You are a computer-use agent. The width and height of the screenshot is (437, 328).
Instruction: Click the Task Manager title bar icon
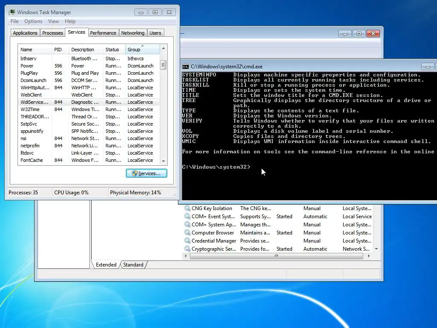coord(12,12)
